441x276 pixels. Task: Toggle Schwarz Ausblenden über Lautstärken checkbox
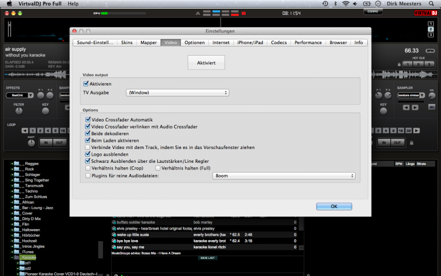[88, 161]
